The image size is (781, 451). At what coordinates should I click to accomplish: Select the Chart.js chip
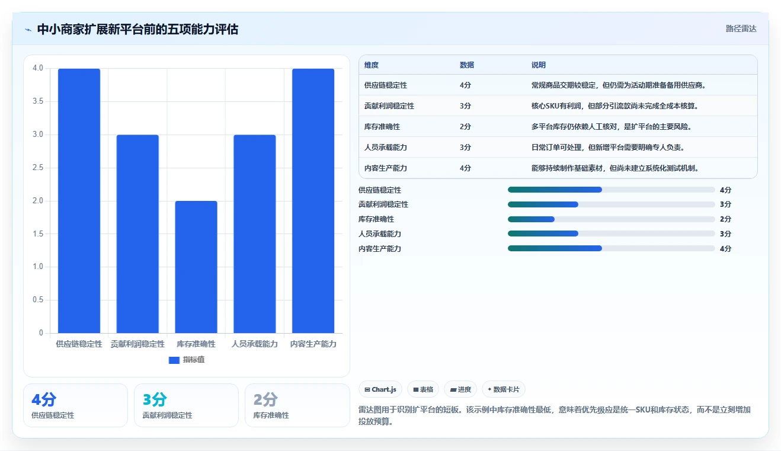click(x=380, y=389)
